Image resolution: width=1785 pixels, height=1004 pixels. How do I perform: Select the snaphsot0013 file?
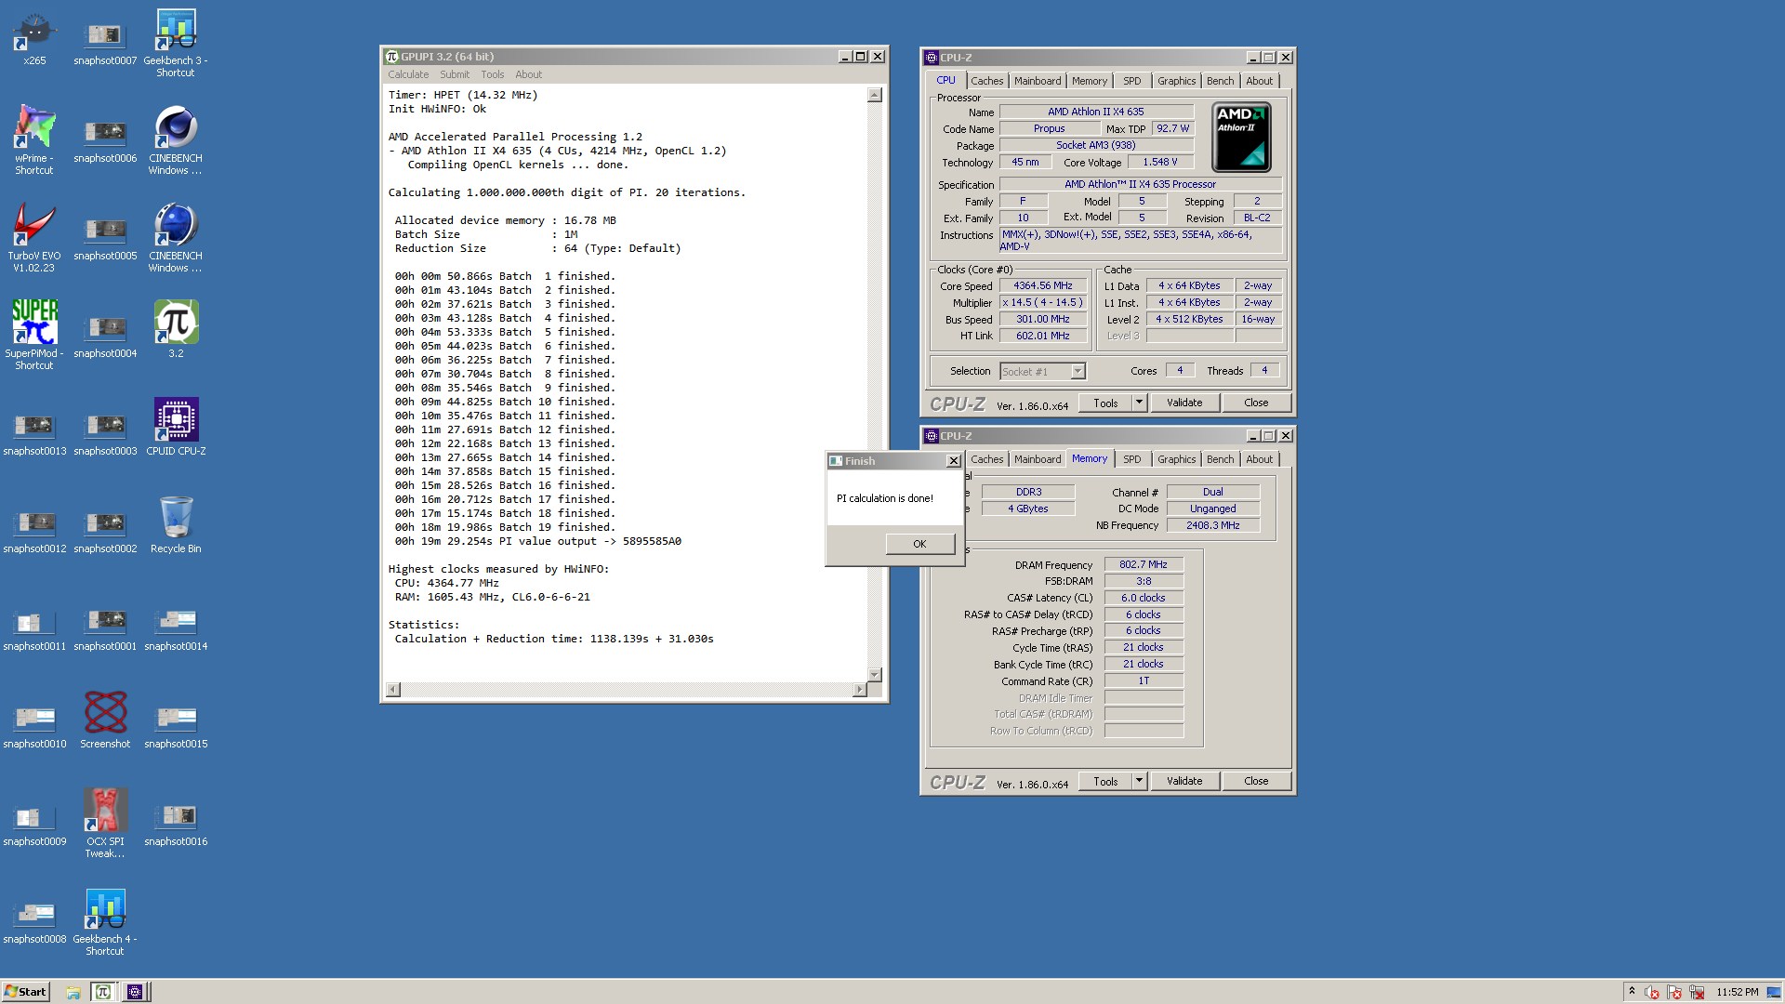click(x=34, y=433)
